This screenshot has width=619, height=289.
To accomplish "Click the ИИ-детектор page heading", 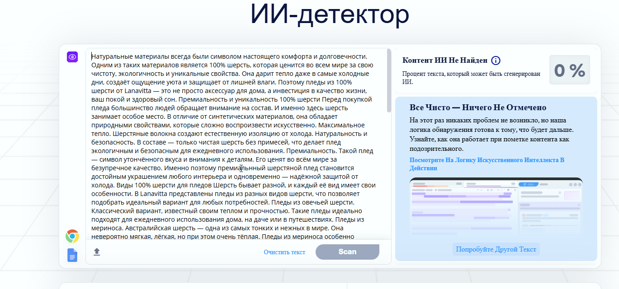I will [330, 14].
